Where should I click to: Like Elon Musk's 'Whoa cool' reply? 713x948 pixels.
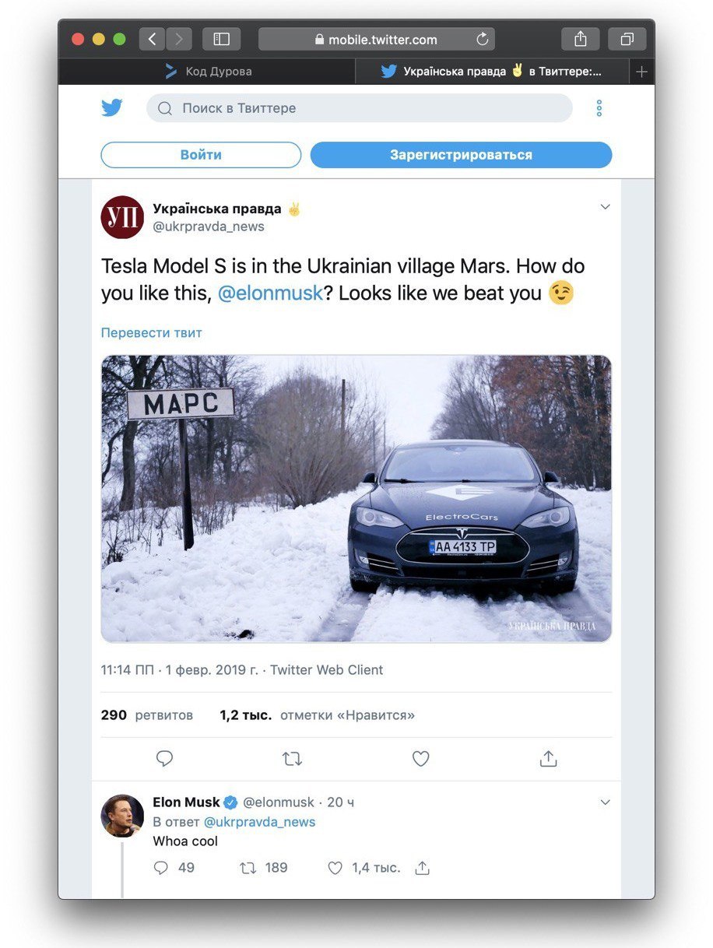pyautogui.click(x=335, y=868)
